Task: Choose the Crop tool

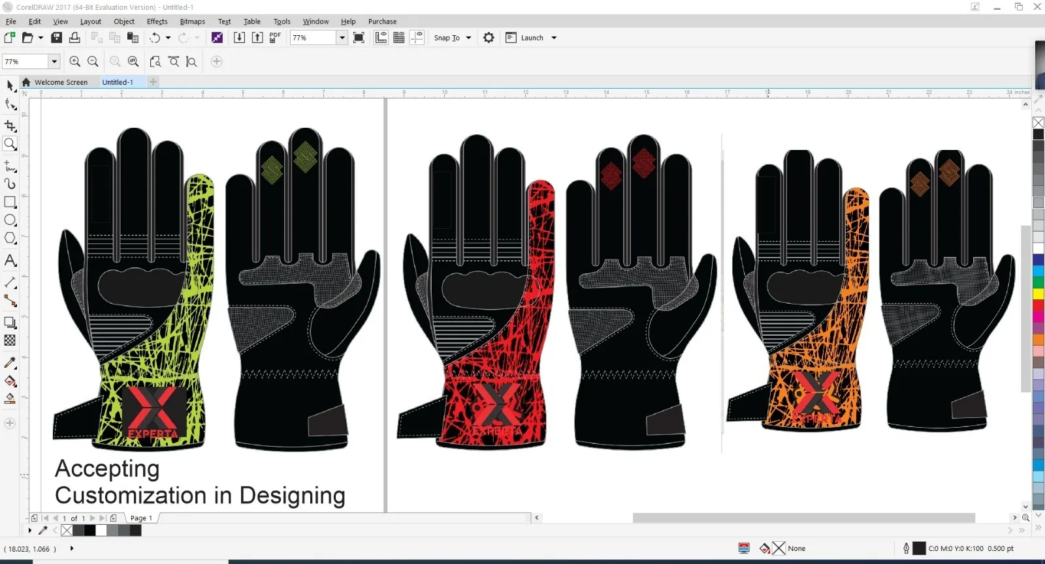Action: (10, 125)
